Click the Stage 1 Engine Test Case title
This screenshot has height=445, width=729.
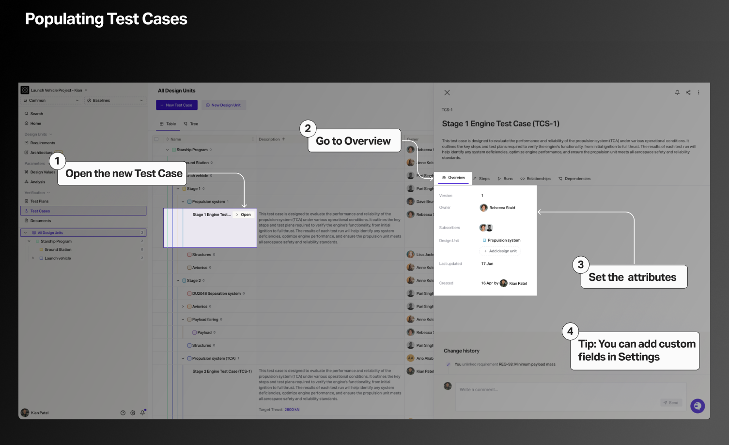[x=500, y=123]
